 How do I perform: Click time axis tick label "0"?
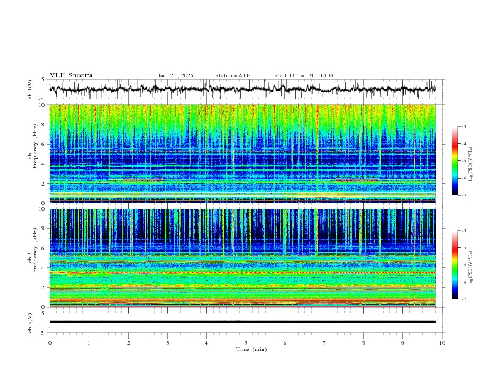(50, 343)
